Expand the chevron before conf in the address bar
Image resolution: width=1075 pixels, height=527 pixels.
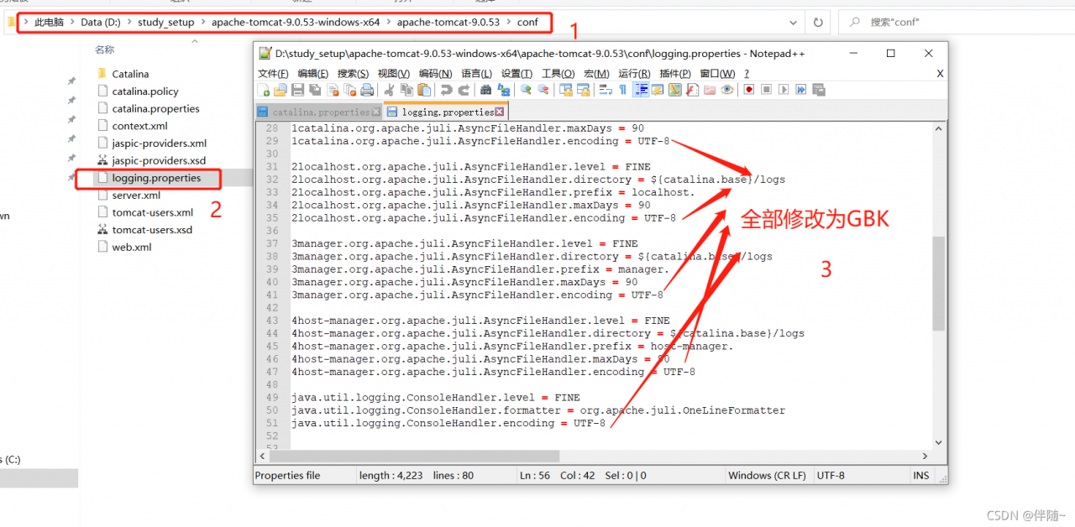click(x=508, y=23)
